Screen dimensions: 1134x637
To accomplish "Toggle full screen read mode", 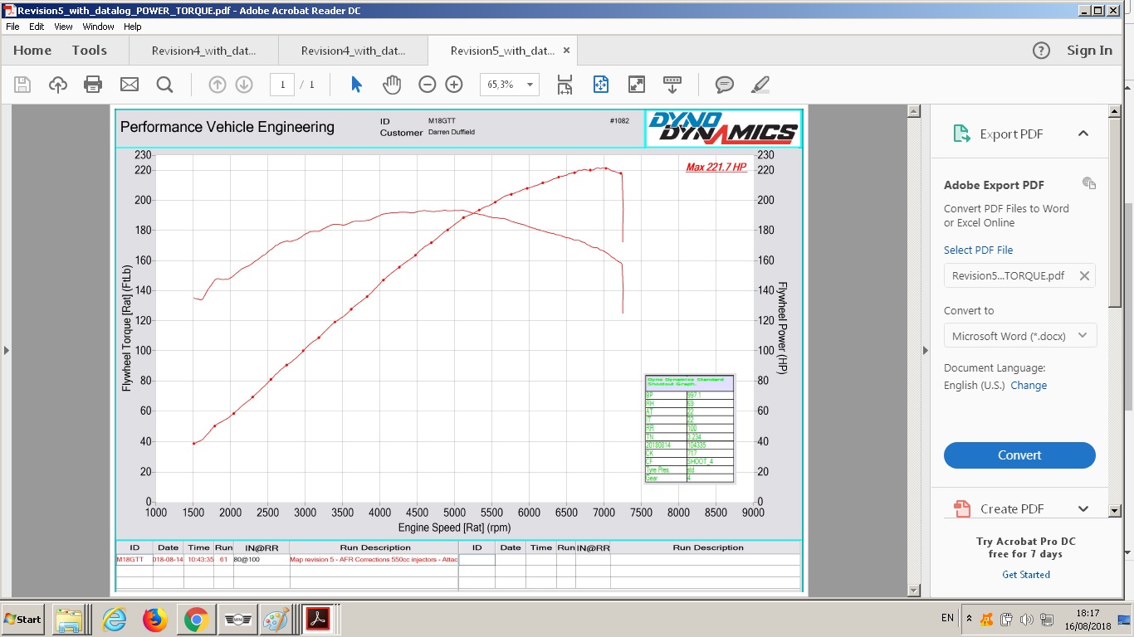I will click(x=637, y=85).
